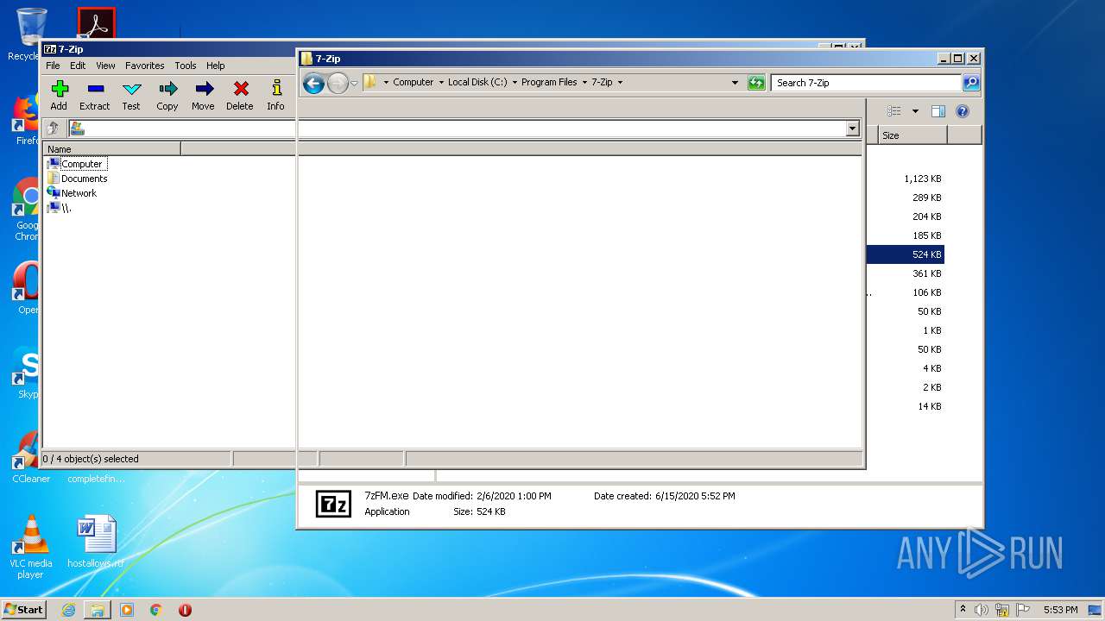Expand the arrow after 7-Zip breadcrumb
1105x621 pixels.
point(620,83)
